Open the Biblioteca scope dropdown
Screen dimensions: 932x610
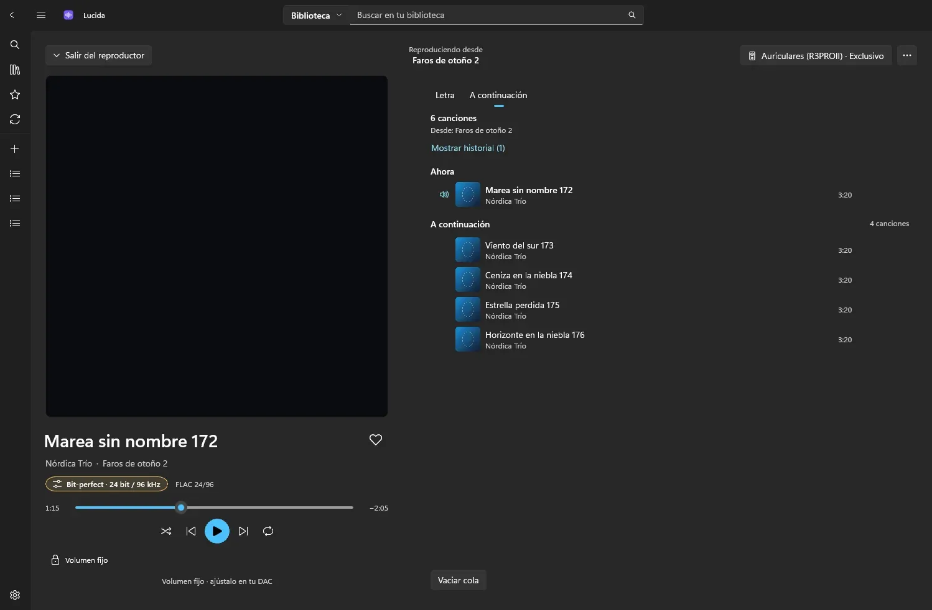point(317,15)
